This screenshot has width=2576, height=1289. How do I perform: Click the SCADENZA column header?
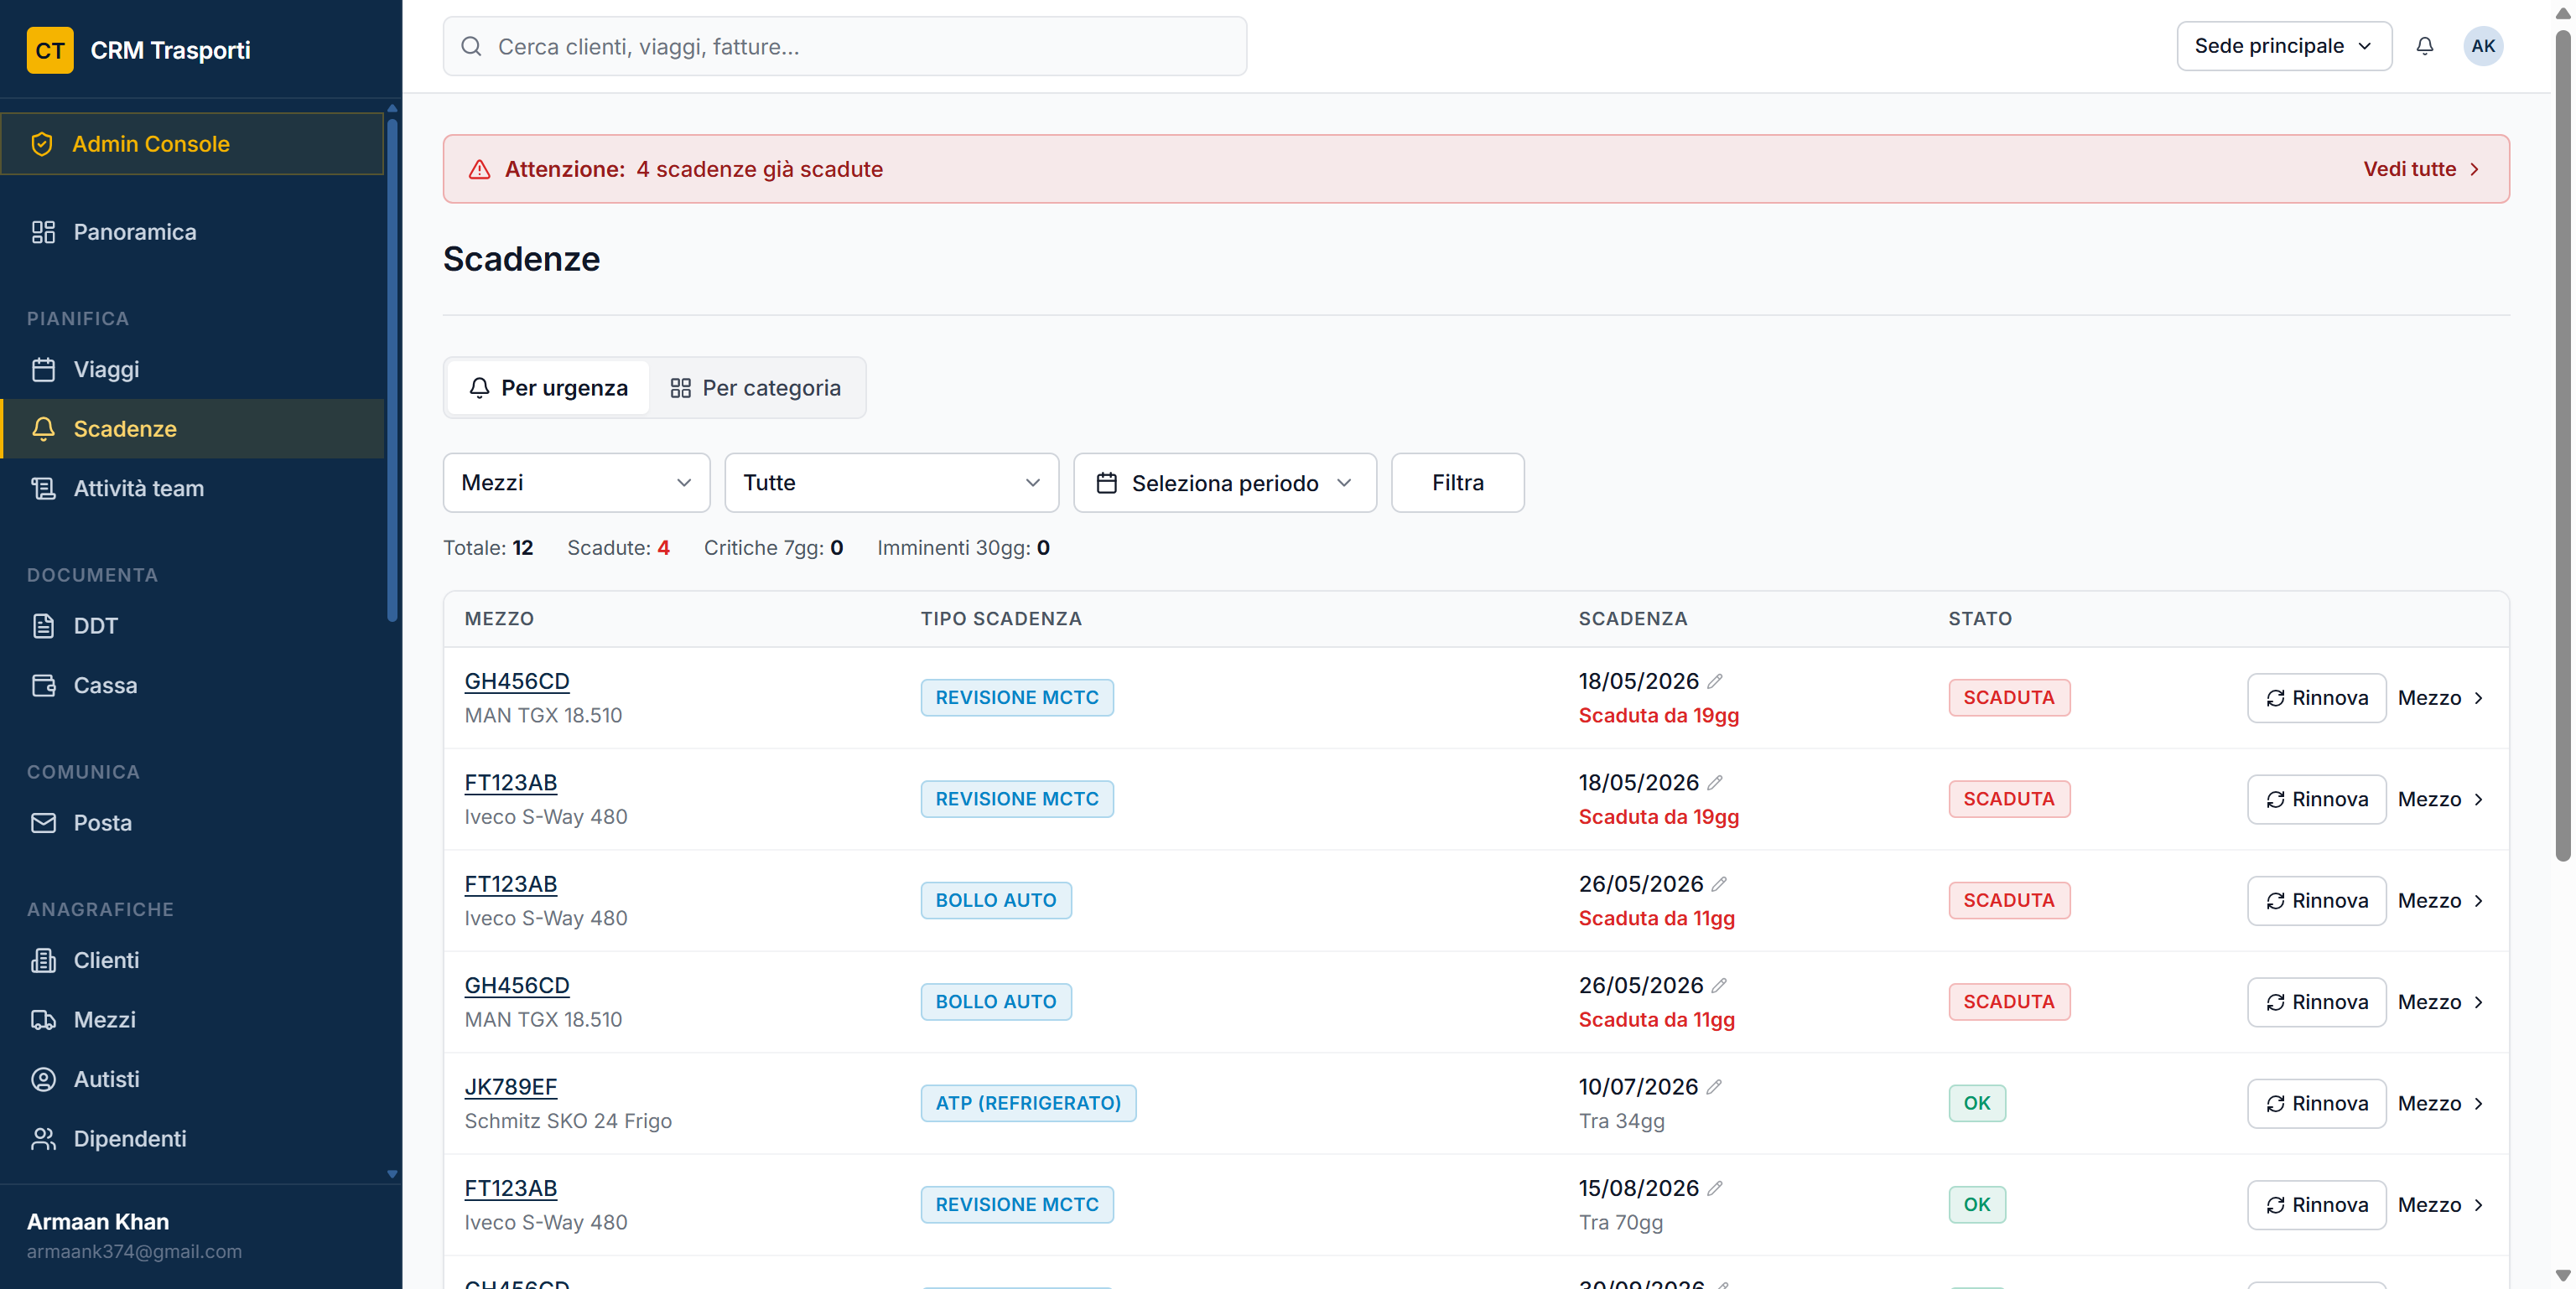click(x=1632, y=619)
